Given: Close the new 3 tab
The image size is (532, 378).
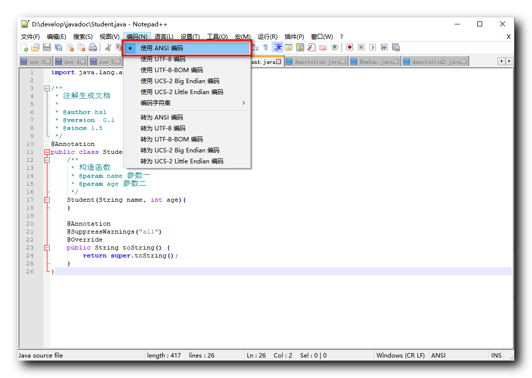Looking at the screenshot, I should pyautogui.click(x=48, y=62).
